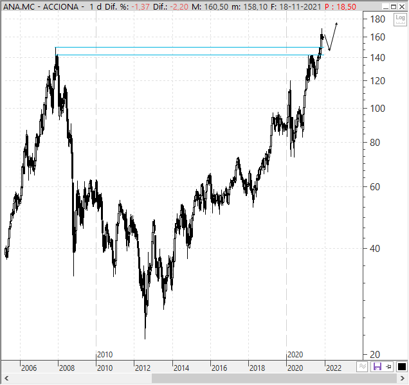The width and height of the screenshot is (409, 385).
Task: Click the M: 160,50 maximum value
Action: coord(210,7)
